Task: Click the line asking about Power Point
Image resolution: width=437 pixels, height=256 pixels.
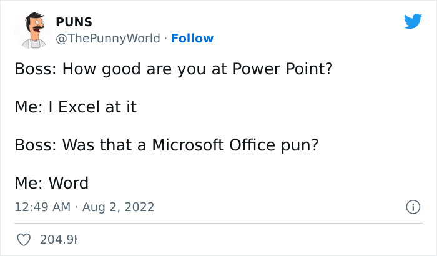Action: point(174,69)
